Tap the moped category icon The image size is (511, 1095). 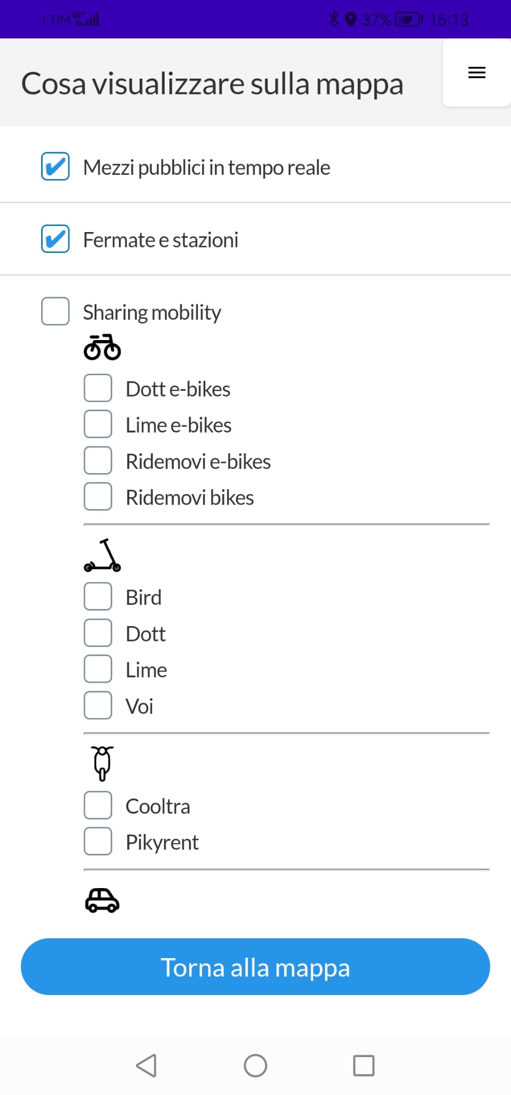pyautogui.click(x=102, y=764)
